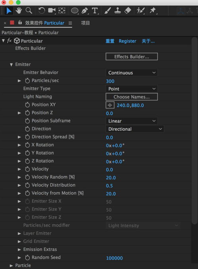Select the Hand tool
Viewport: 198px width, 269px height.
[x=19, y=11]
